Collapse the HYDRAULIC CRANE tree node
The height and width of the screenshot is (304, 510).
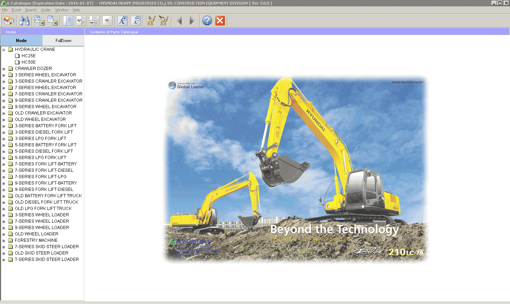click(3, 49)
